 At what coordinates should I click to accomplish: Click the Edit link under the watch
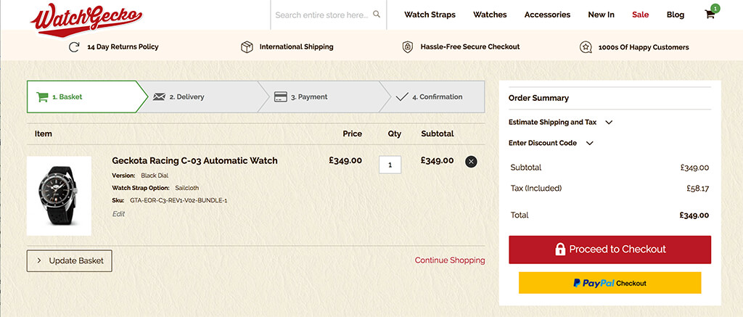point(118,214)
